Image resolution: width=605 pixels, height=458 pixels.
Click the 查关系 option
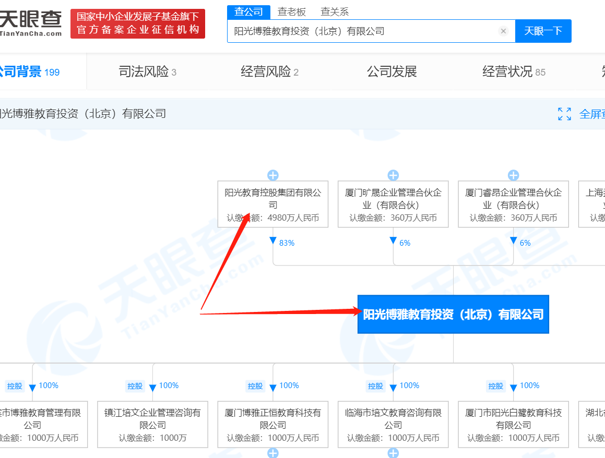335,11
